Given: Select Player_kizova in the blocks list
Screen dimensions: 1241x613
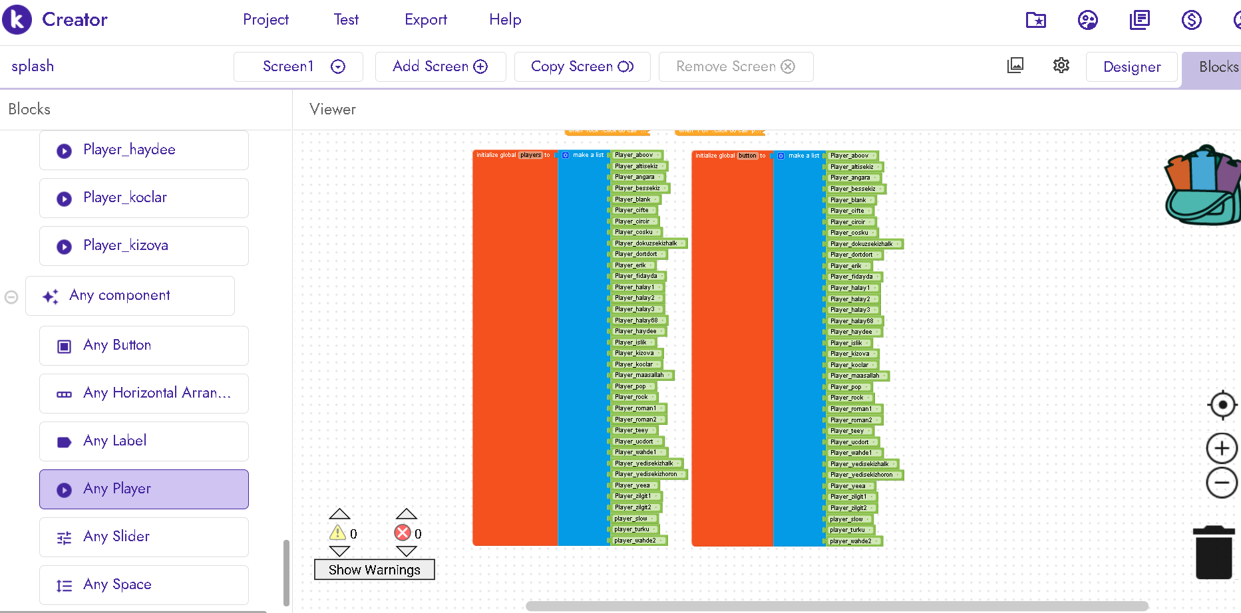Looking at the screenshot, I should point(144,245).
